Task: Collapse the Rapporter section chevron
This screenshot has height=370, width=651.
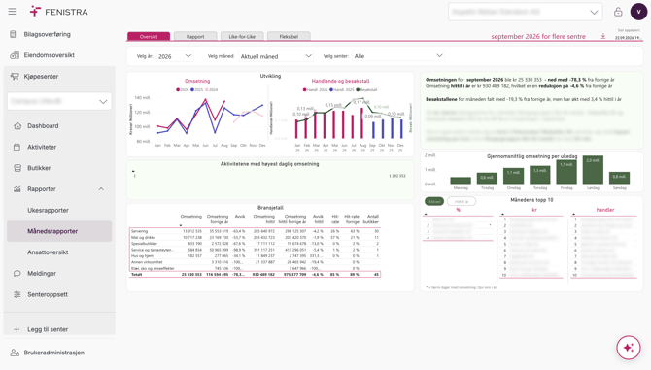Action: click(101, 189)
